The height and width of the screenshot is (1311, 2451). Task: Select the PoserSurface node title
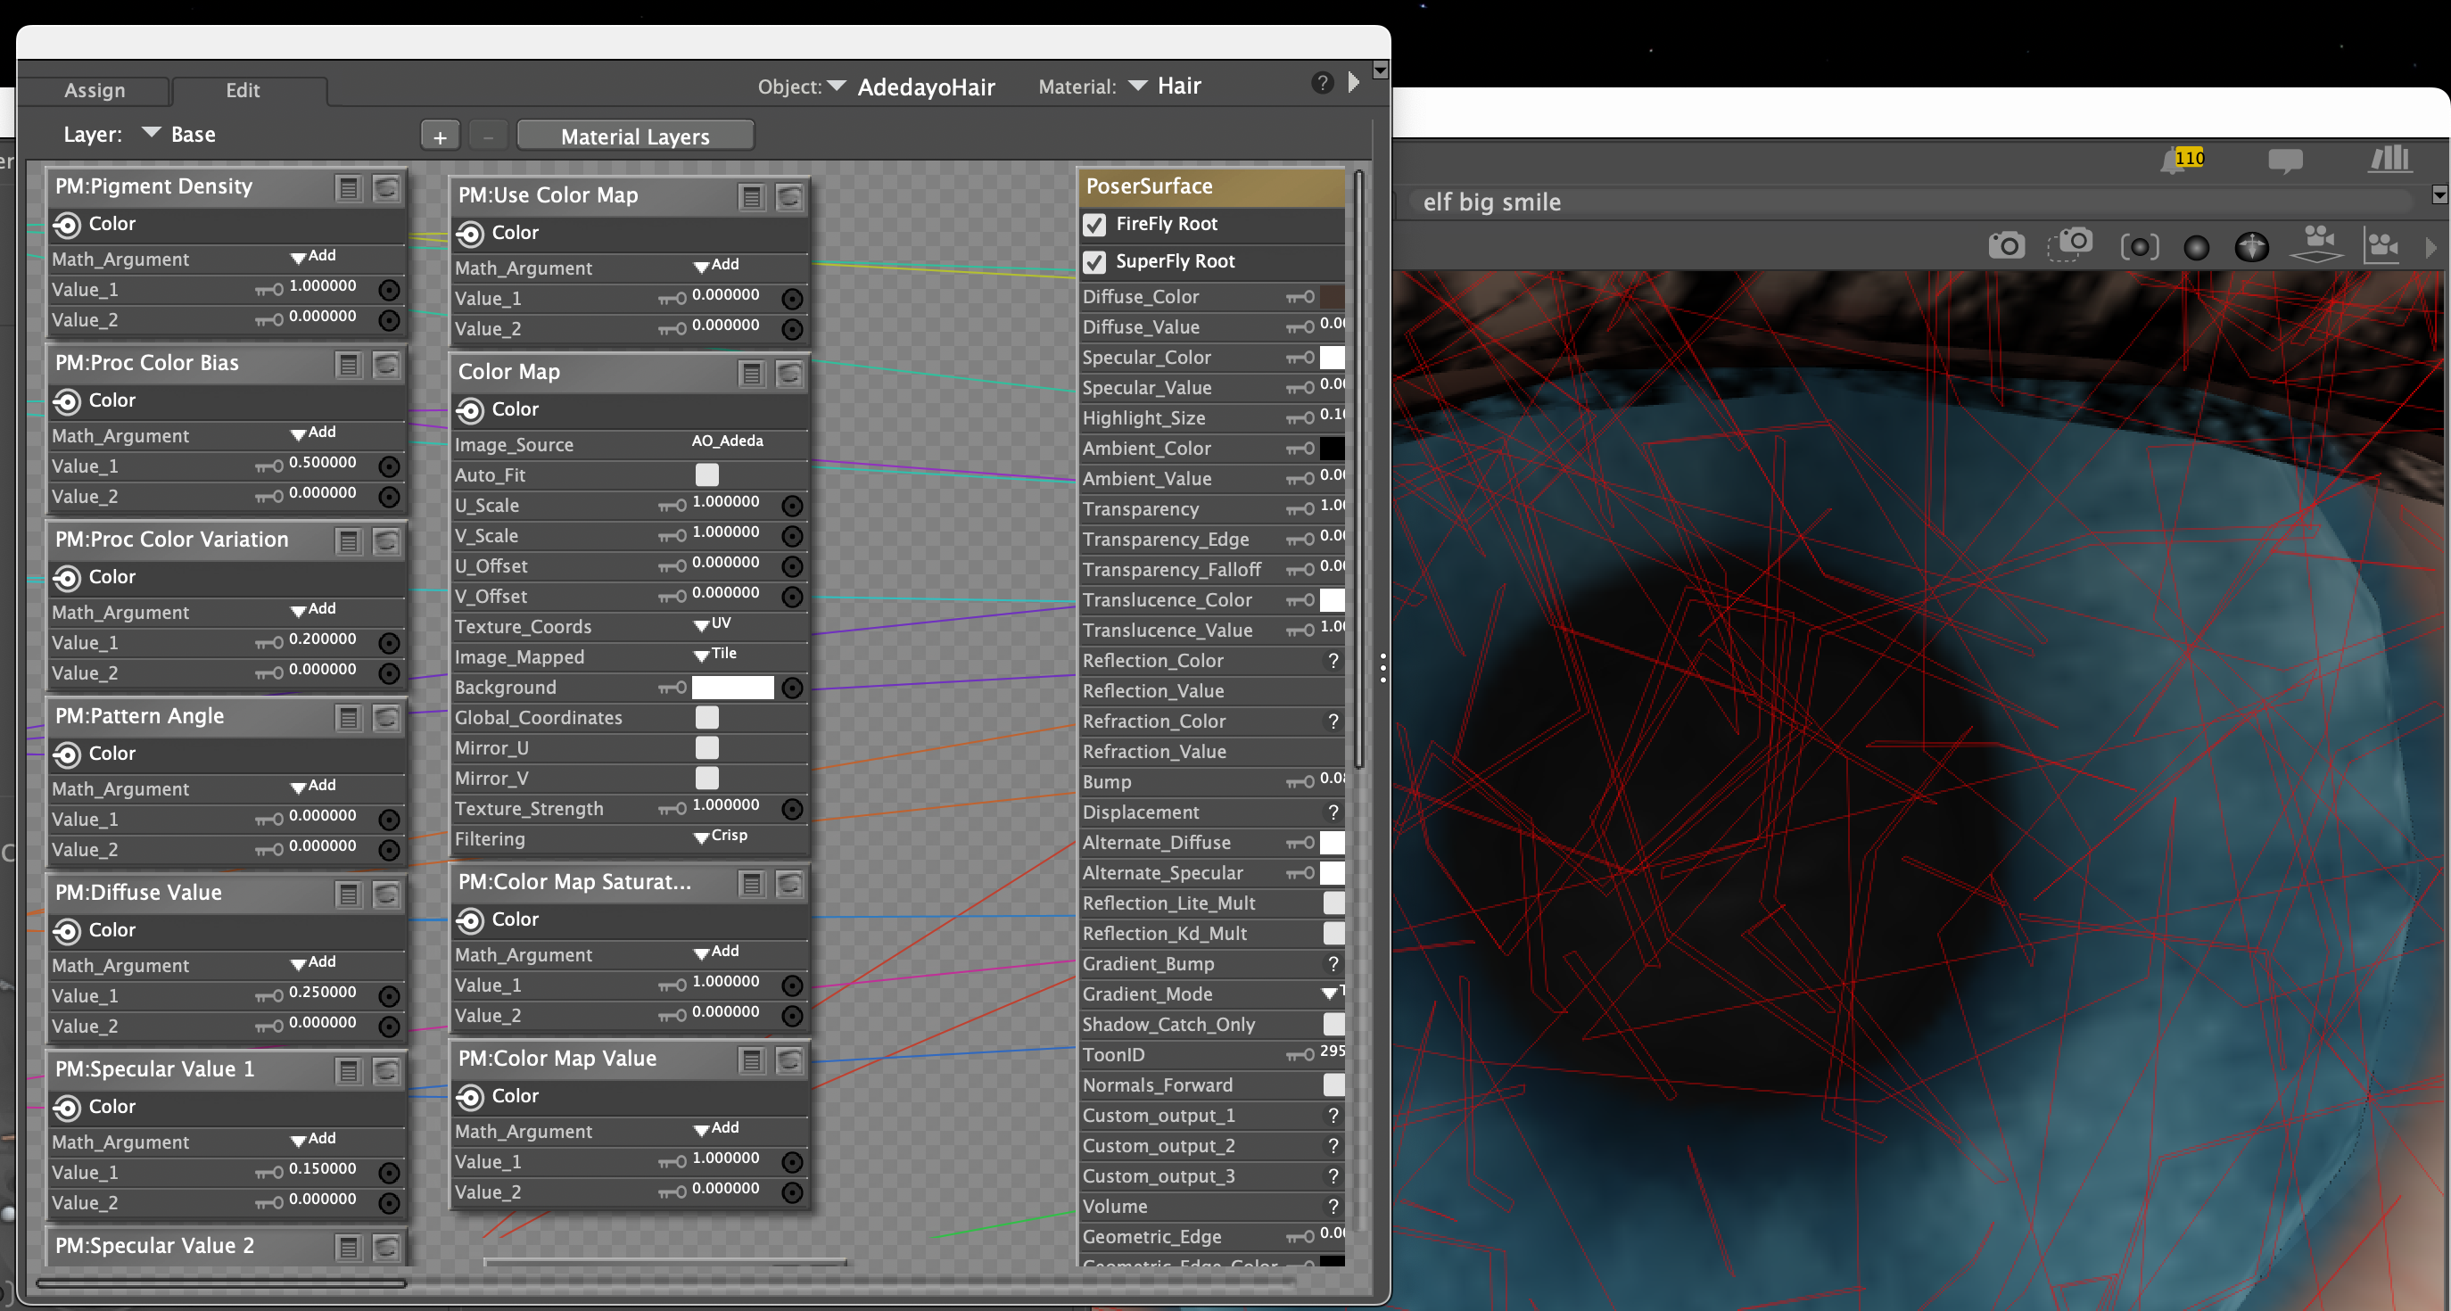[1150, 186]
